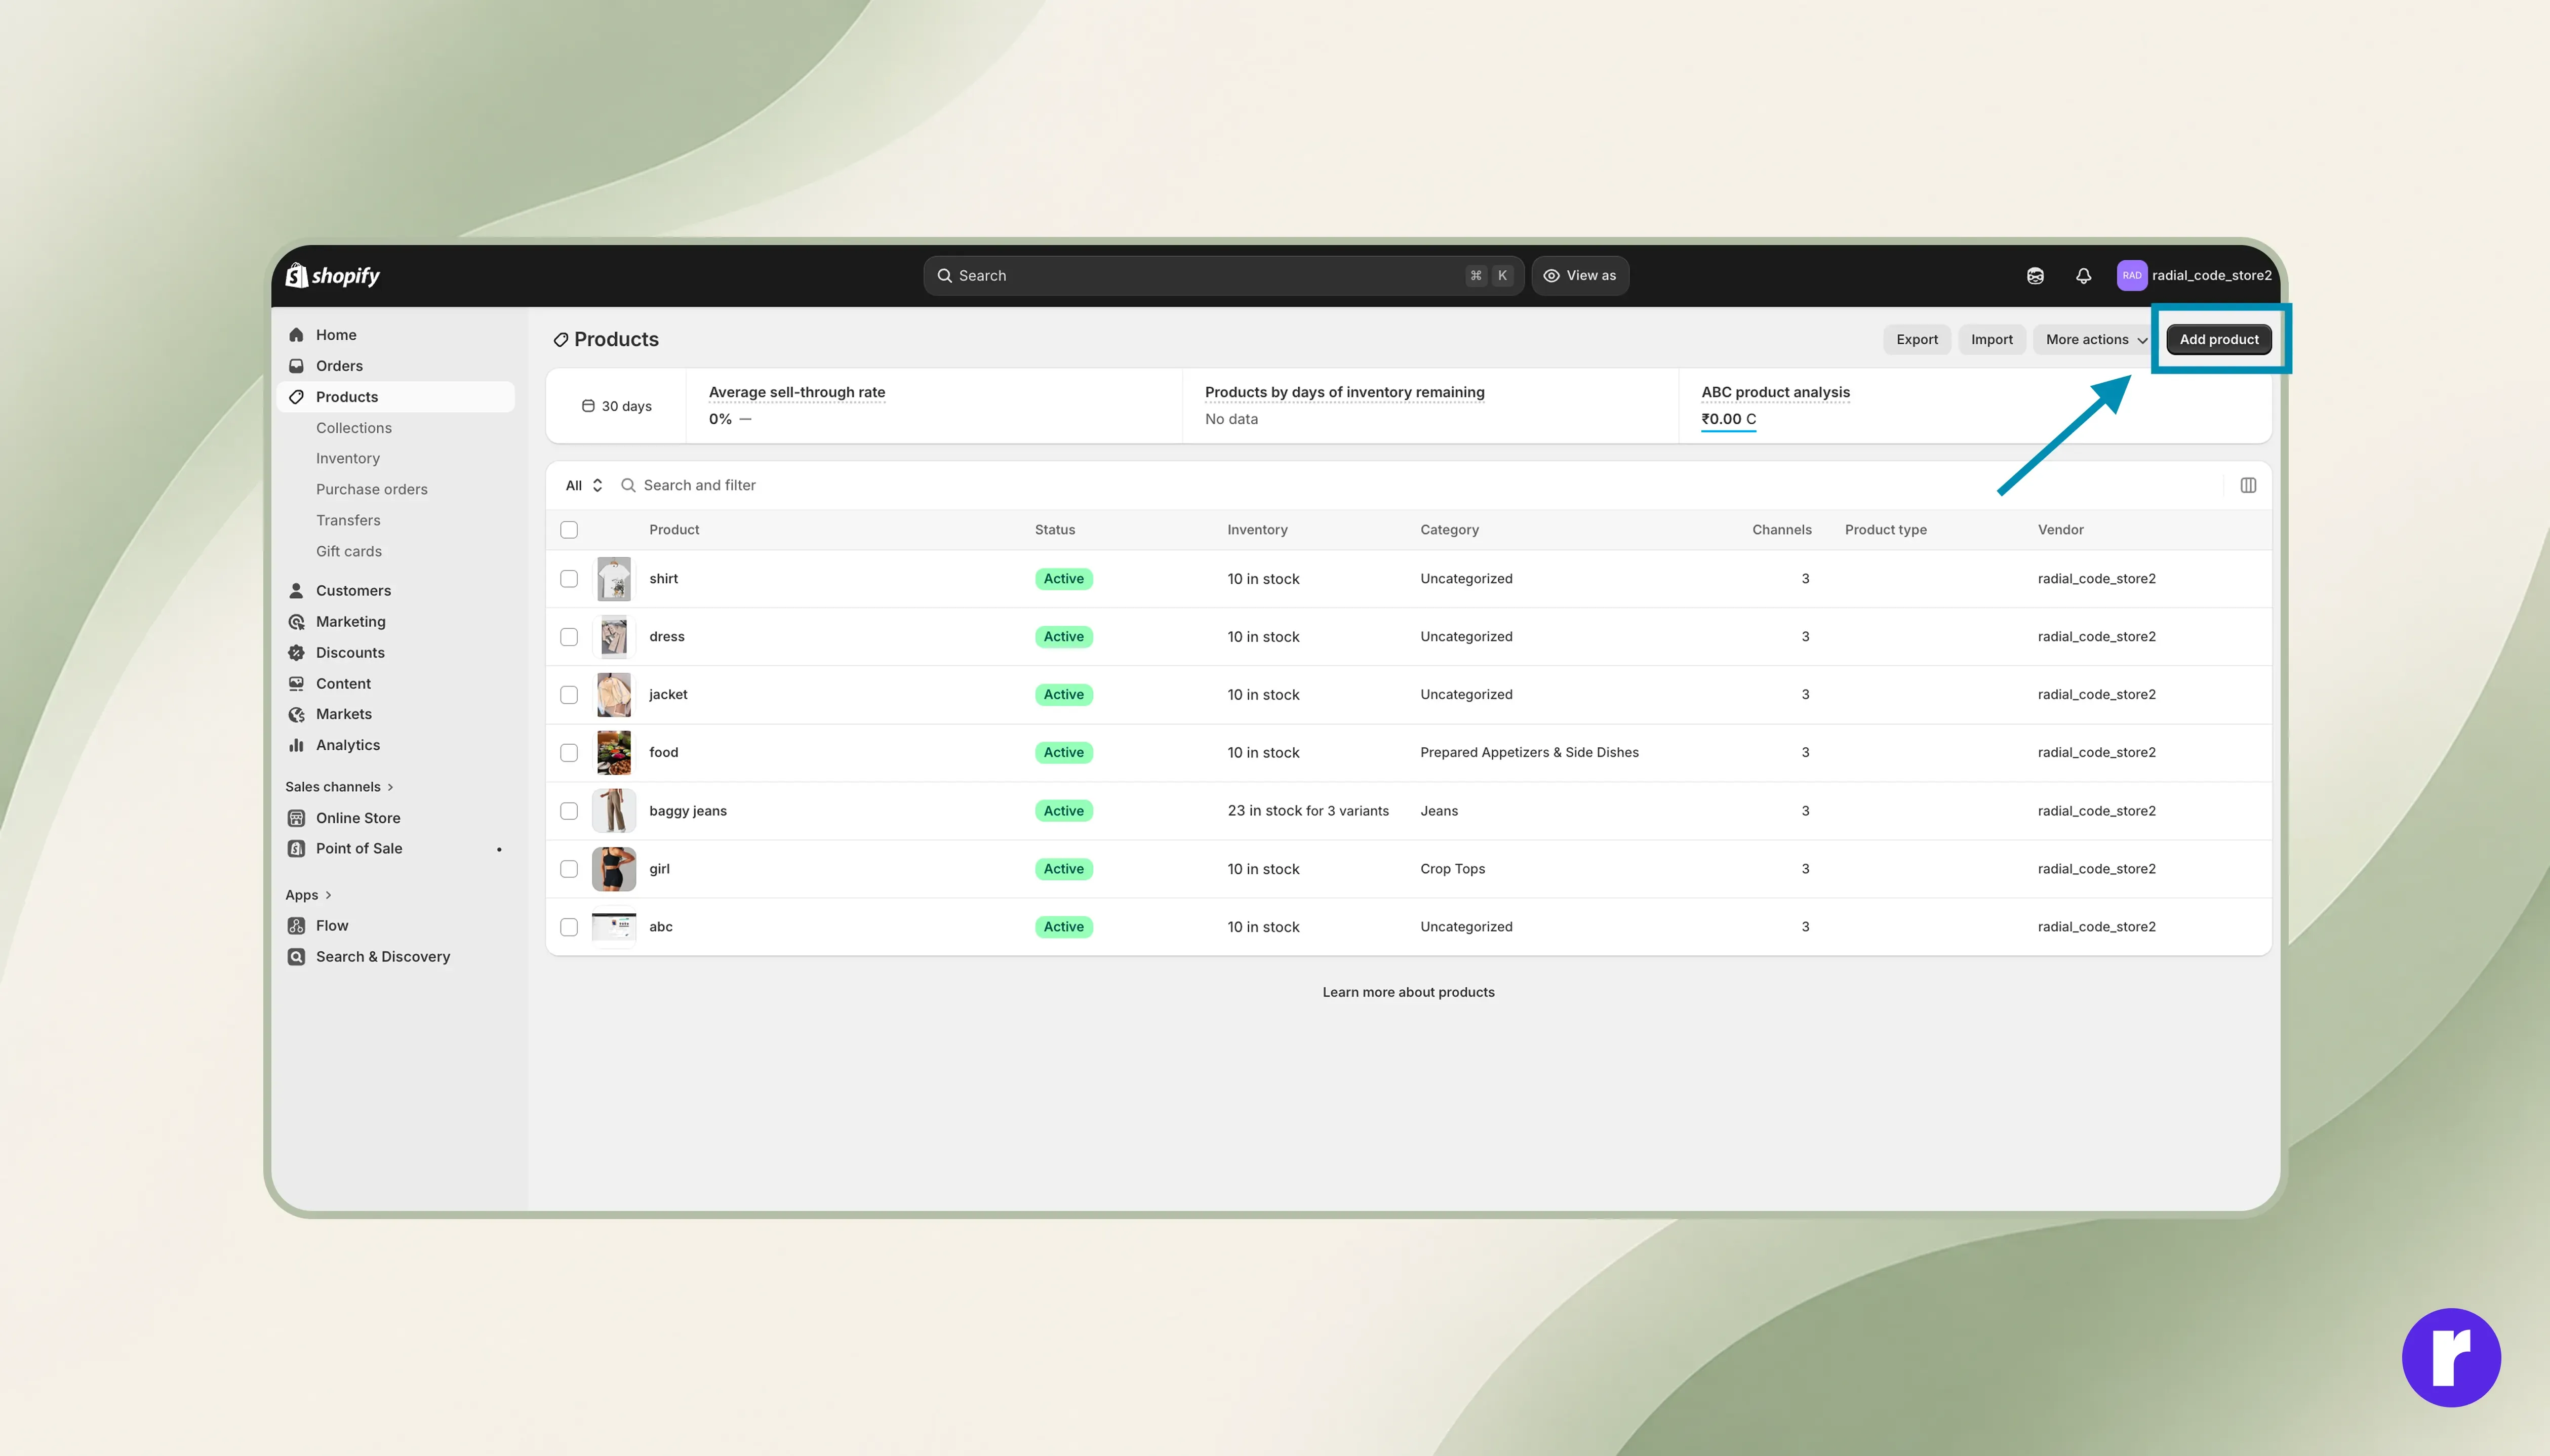Click the Shopify logo
Image resolution: width=2550 pixels, height=1456 pixels.
pos(333,275)
